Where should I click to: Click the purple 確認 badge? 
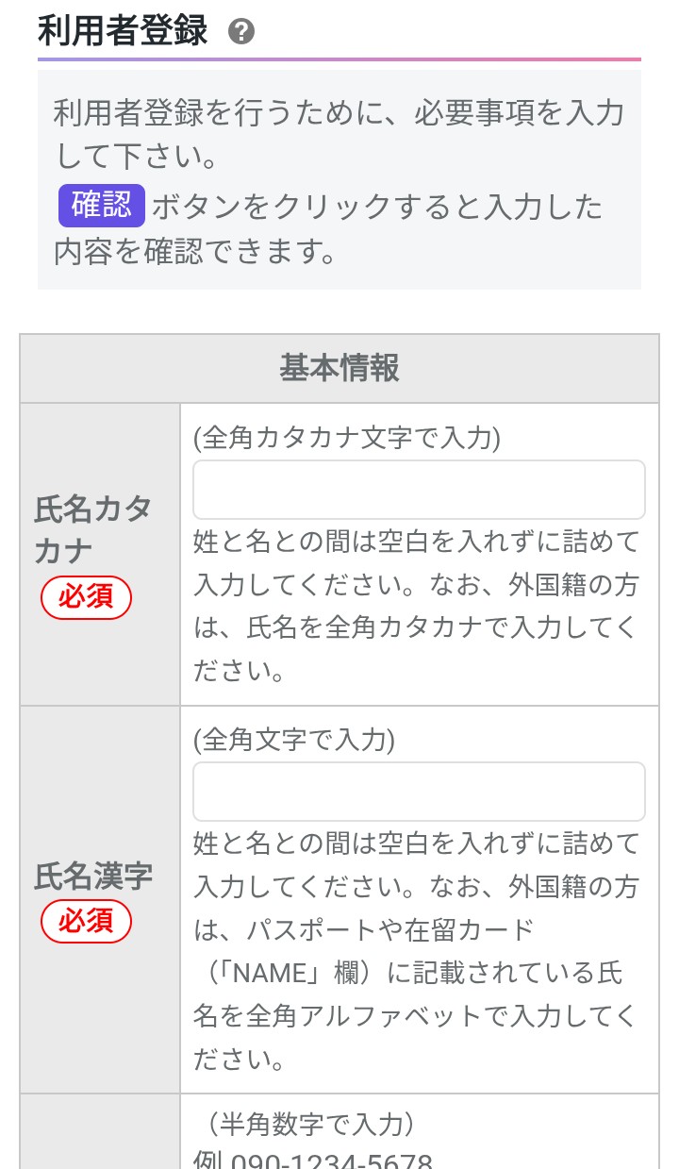(x=101, y=206)
